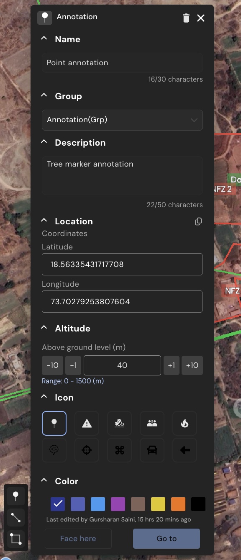Screen dimensions: 241x560
Task: Click the Latitude input field
Action: coord(122,264)
